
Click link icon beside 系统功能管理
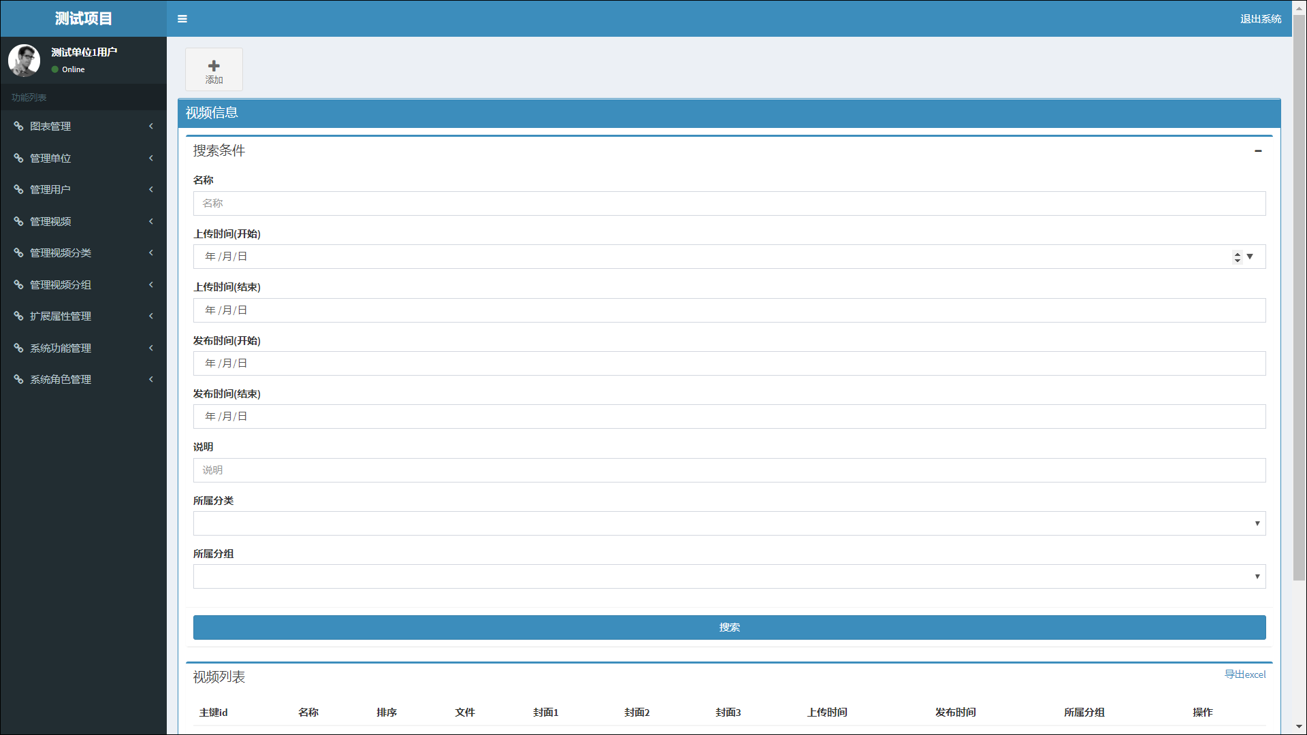(18, 348)
